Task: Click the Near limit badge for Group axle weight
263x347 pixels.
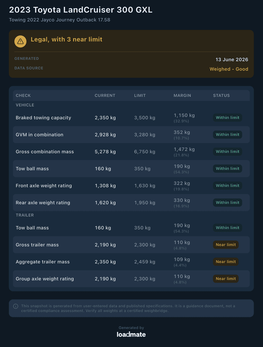Action: pyautogui.click(x=226, y=279)
